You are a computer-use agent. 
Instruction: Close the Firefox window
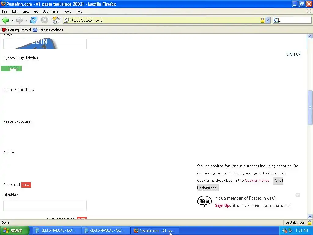click(x=309, y=4)
